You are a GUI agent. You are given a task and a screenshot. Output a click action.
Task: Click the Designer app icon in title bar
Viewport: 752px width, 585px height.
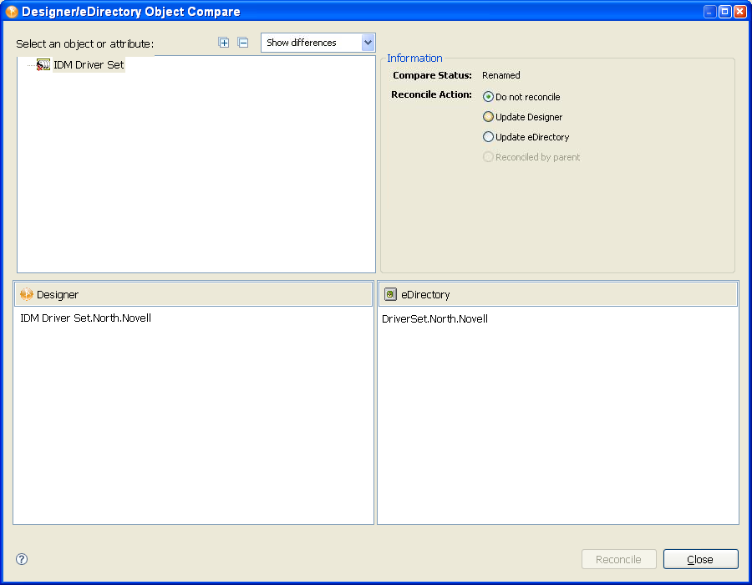click(12, 12)
